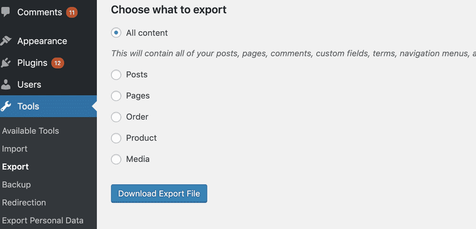Click the Comments count badge showing 11
This screenshot has height=229, width=476.
[72, 12]
